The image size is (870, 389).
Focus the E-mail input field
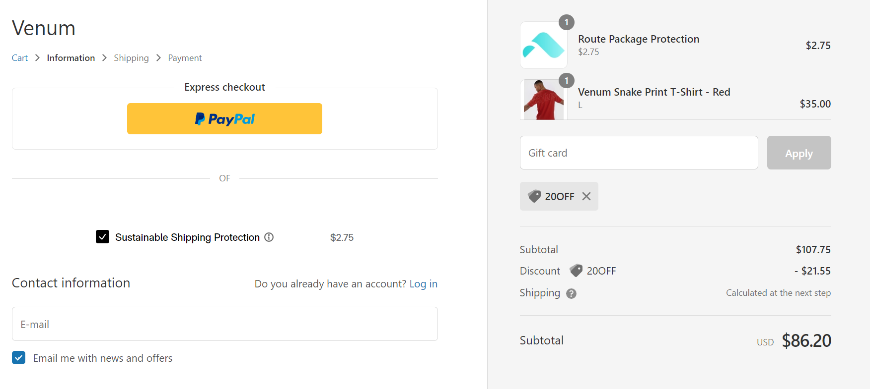click(225, 324)
